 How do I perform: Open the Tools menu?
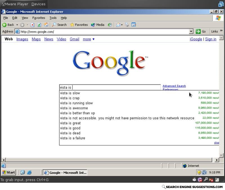pos(53,18)
